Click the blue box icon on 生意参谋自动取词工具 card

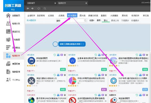click(99, 55)
